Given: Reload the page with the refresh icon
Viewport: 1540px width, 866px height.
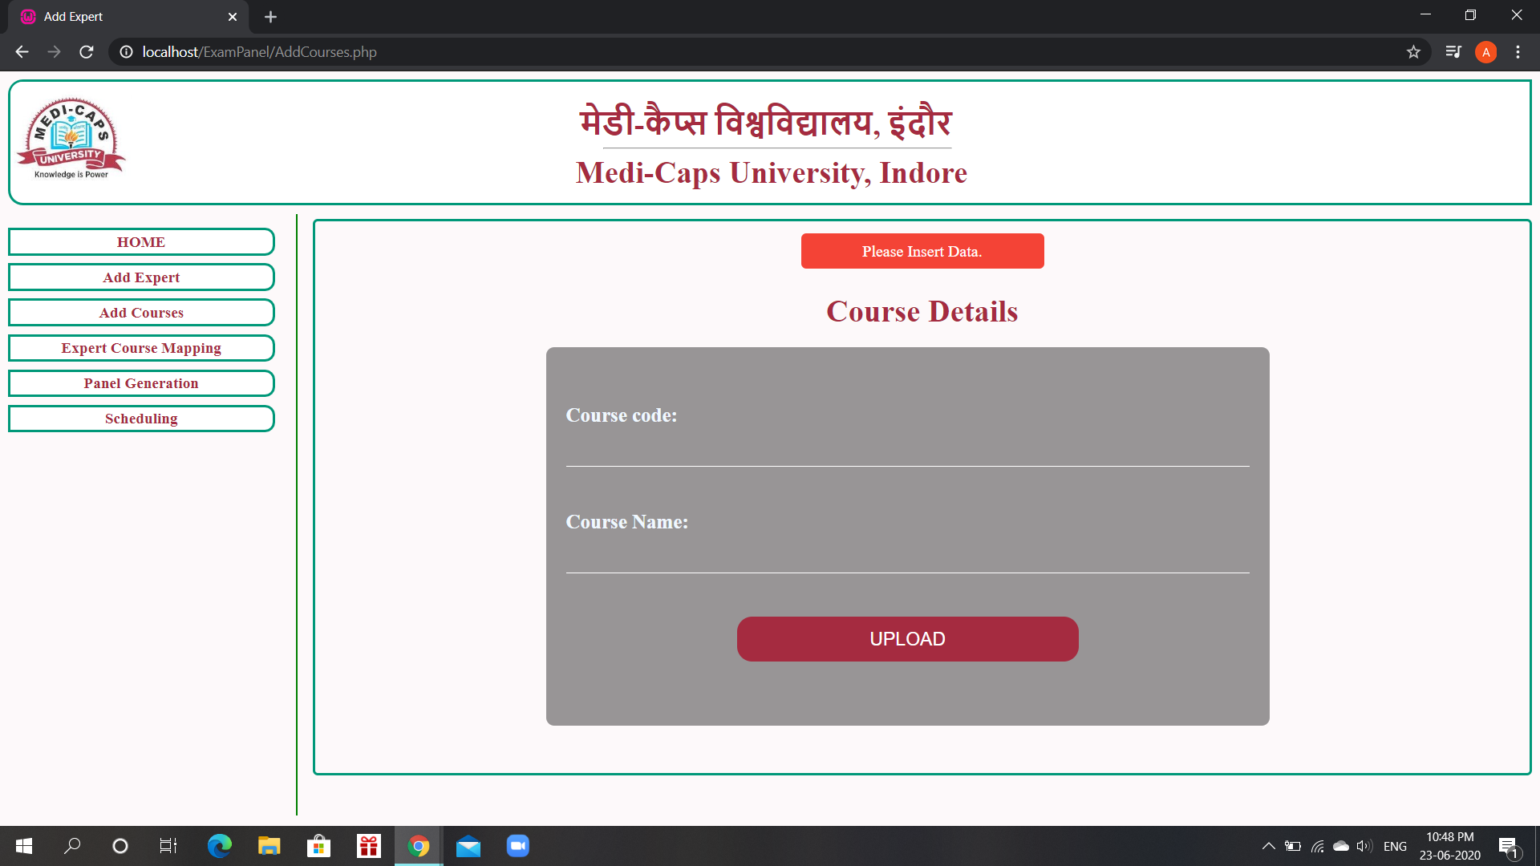Looking at the screenshot, I should point(87,52).
